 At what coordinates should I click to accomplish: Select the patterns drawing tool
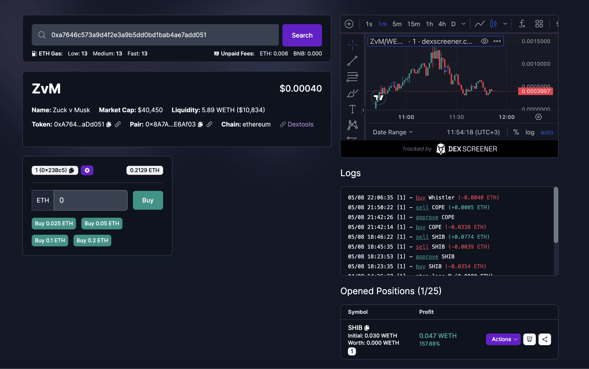pyautogui.click(x=352, y=125)
